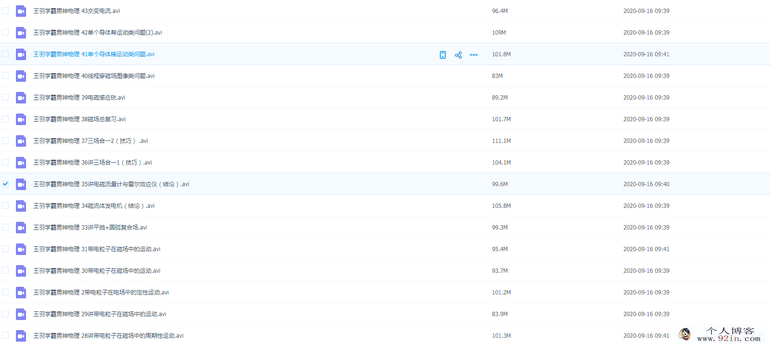The width and height of the screenshot is (770, 345).
Task: Tick the checkbox for 34磁流体发电机（结论）.avi
Action: point(5,205)
